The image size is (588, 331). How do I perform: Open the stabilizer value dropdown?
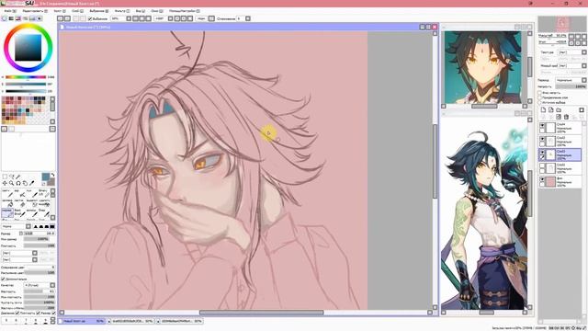point(247,18)
